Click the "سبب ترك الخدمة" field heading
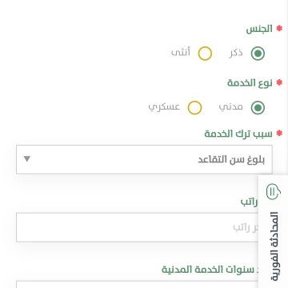The height and width of the screenshot is (288, 288). point(238,134)
